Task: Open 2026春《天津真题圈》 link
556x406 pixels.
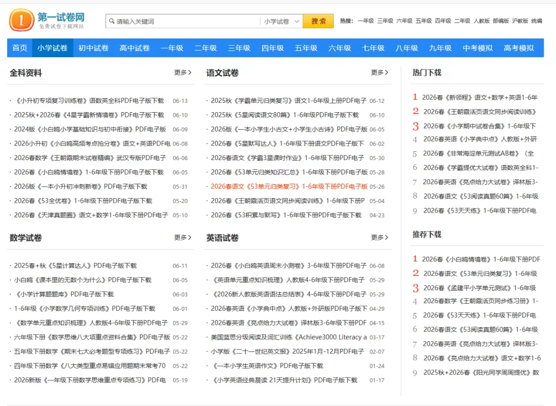Action: tap(91, 215)
